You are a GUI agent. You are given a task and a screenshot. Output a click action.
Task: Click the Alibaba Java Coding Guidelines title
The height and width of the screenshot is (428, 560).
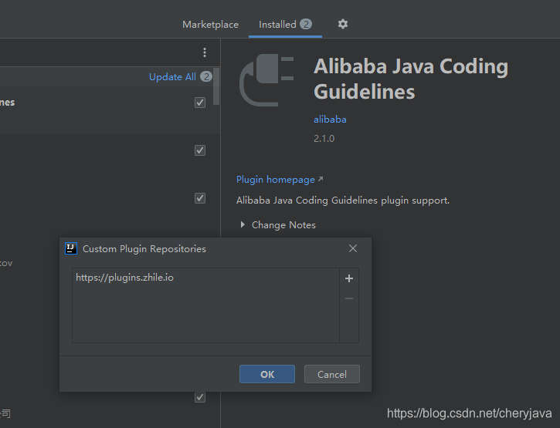coord(411,79)
